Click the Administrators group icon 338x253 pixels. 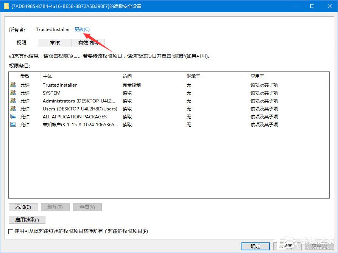[x=12, y=101]
